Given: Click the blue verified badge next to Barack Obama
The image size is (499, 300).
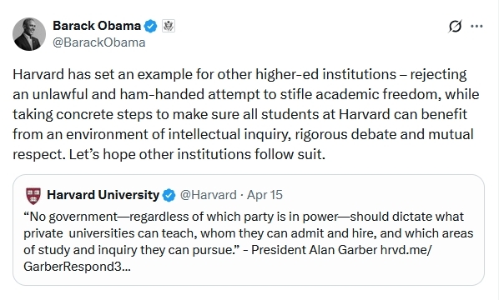Looking at the screenshot, I should 150,26.
